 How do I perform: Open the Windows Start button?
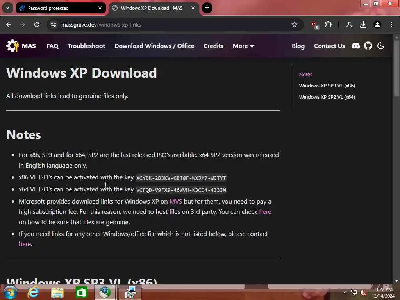(x=11, y=292)
